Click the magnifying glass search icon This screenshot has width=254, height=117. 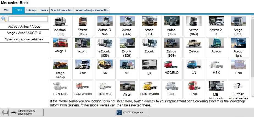(x=4, y=19)
